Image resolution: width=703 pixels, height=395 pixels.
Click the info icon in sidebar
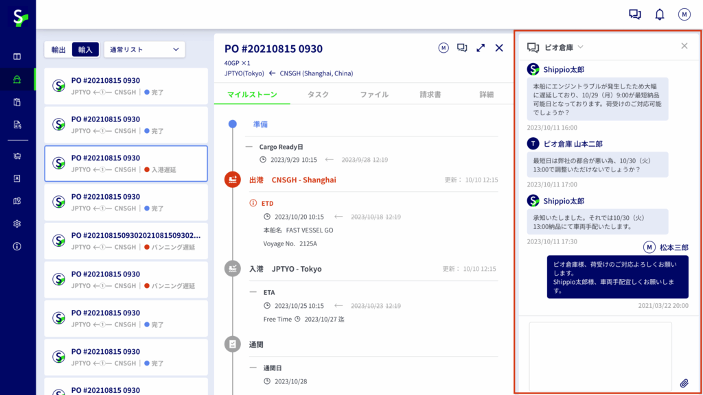click(17, 246)
